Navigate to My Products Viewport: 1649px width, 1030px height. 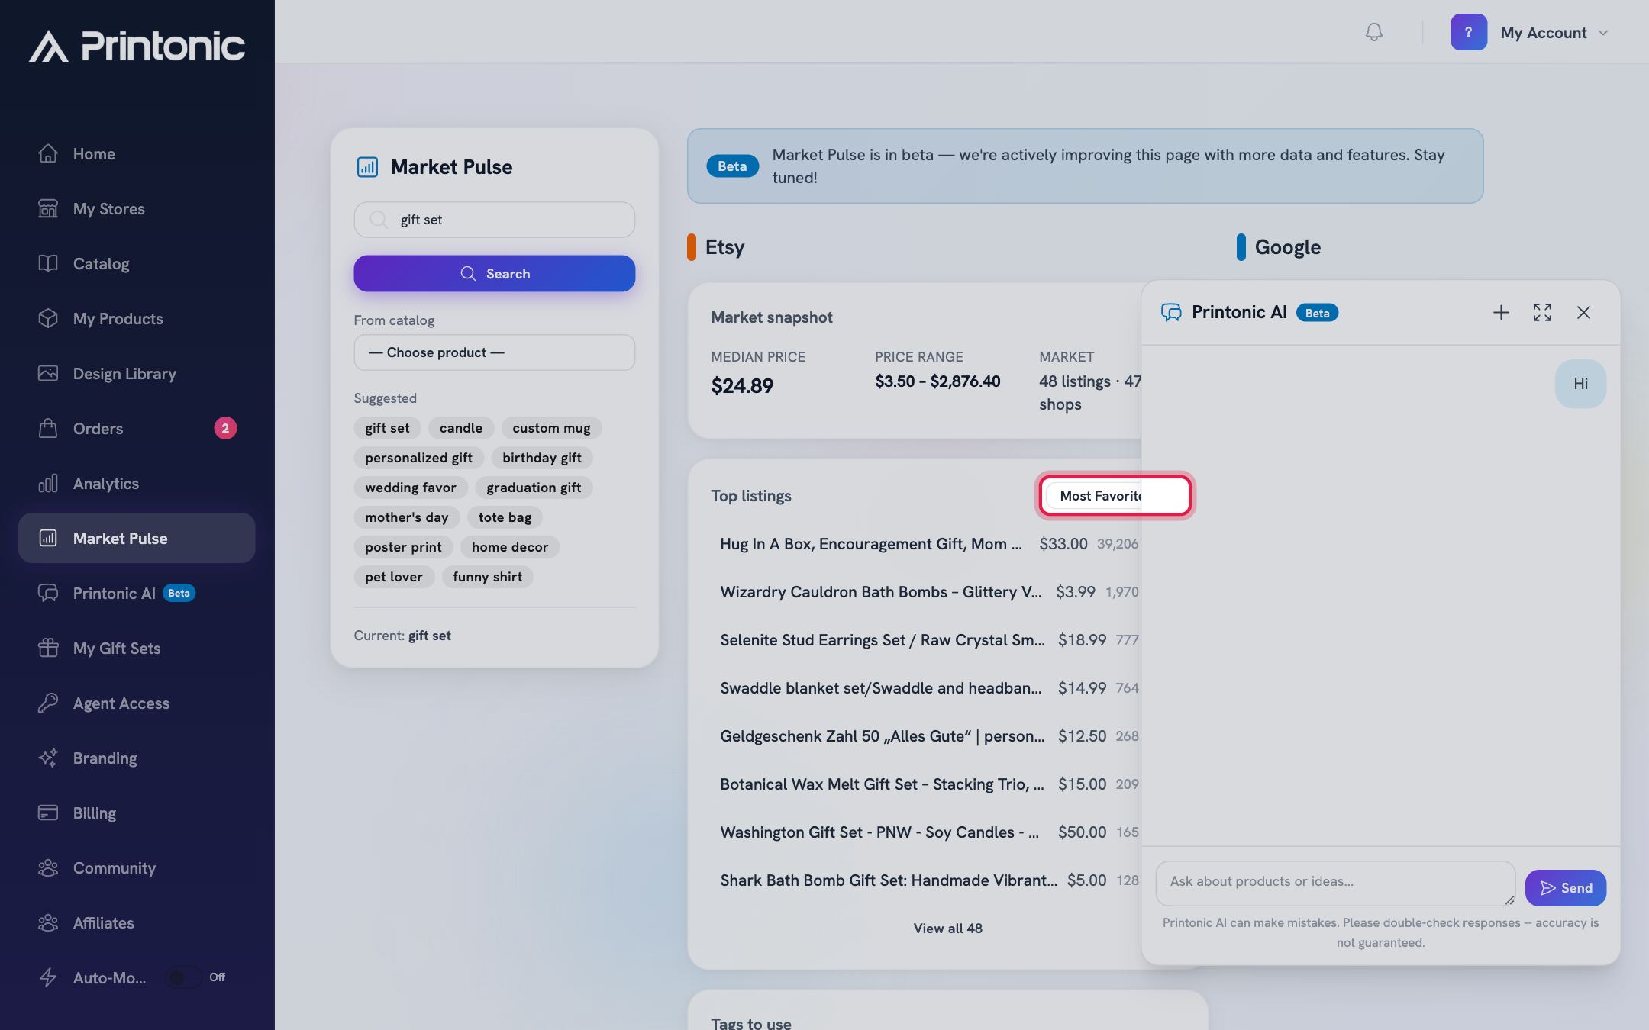[137, 319]
